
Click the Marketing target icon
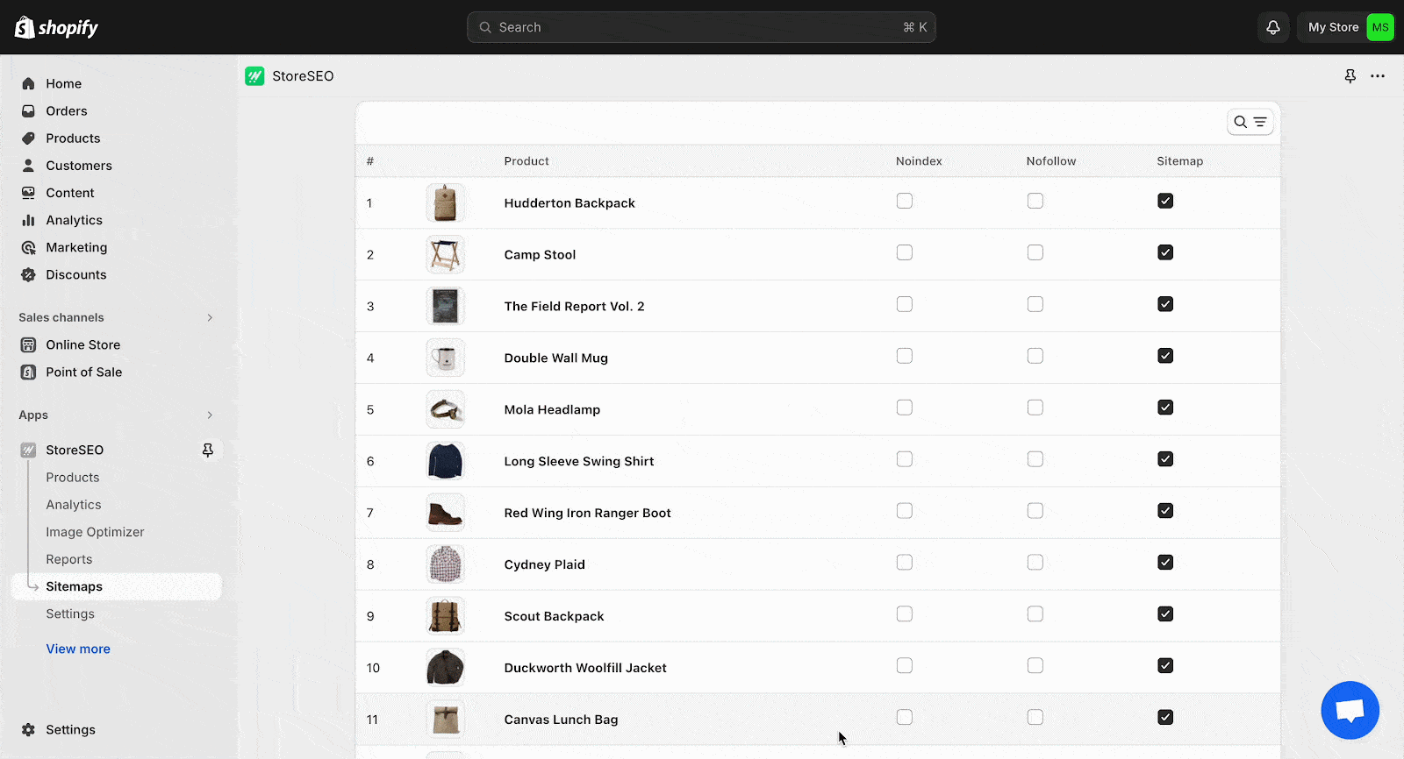tap(28, 247)
